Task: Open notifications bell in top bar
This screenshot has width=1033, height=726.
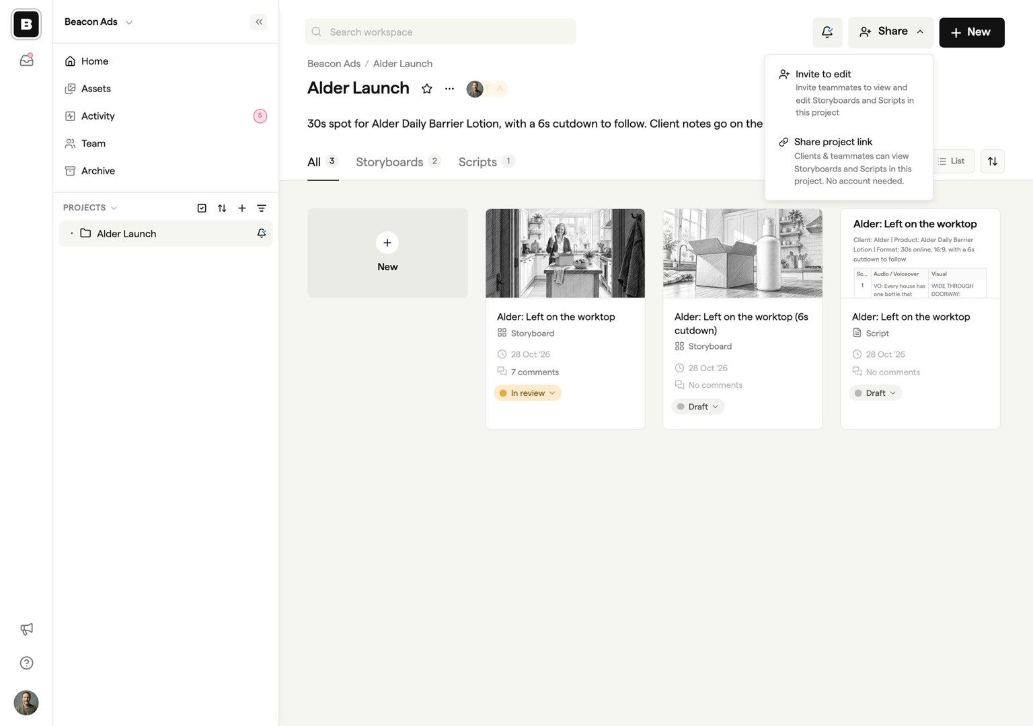Action: 827,32
